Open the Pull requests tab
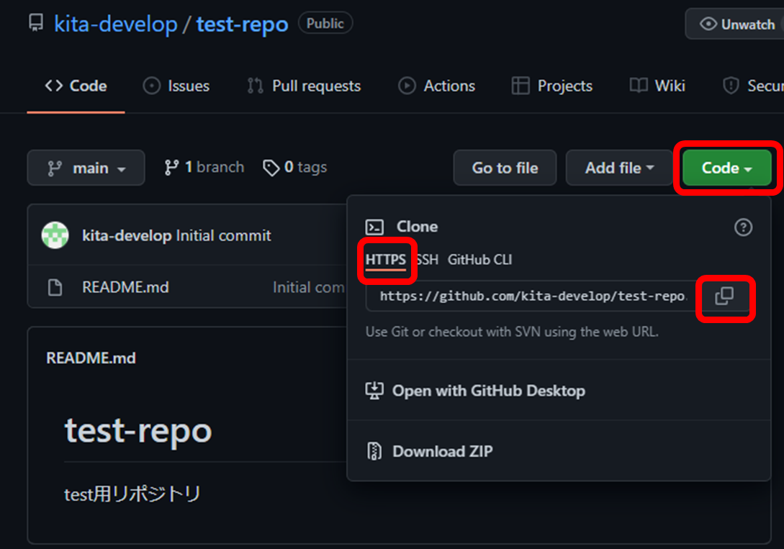This screenshot has height=549, width=784. [315, 86]
